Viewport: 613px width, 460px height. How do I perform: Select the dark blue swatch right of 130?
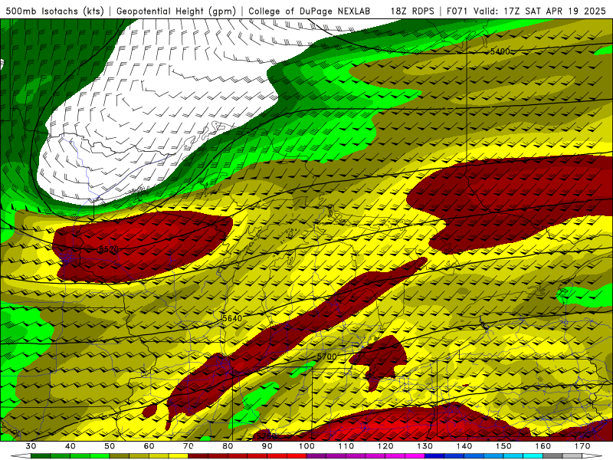(x=434, y=456)
